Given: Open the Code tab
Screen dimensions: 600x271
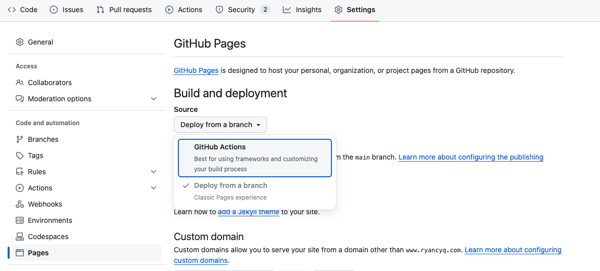Looking at the screenshot, I should coord(23,10).
